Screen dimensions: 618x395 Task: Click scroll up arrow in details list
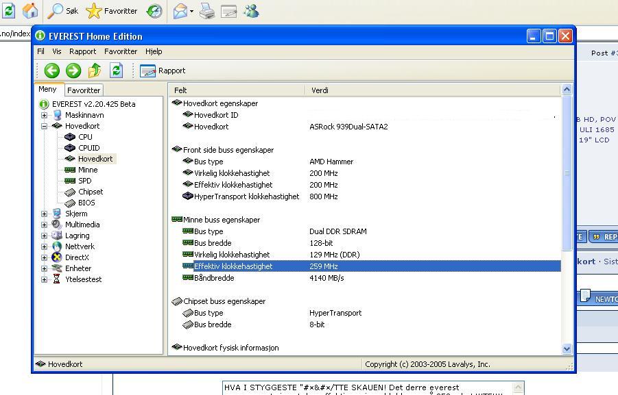click(x=567, y=89)
